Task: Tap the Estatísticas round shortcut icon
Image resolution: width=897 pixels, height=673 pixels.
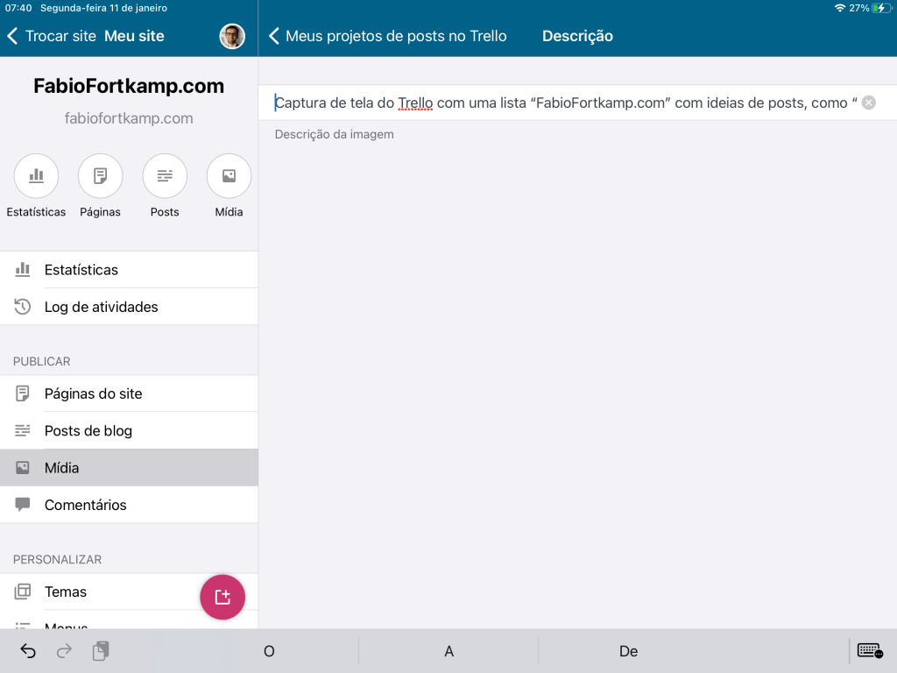Action: tap(36, 176)
